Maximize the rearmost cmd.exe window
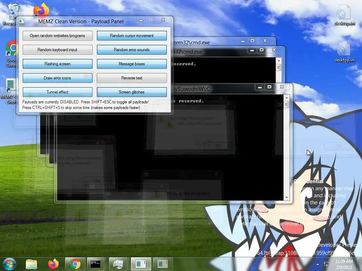 coord(252,41)
